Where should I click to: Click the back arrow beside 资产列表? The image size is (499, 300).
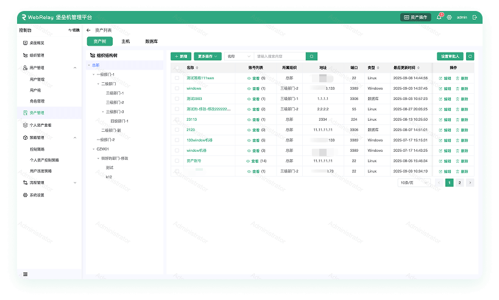click(88, 30)
